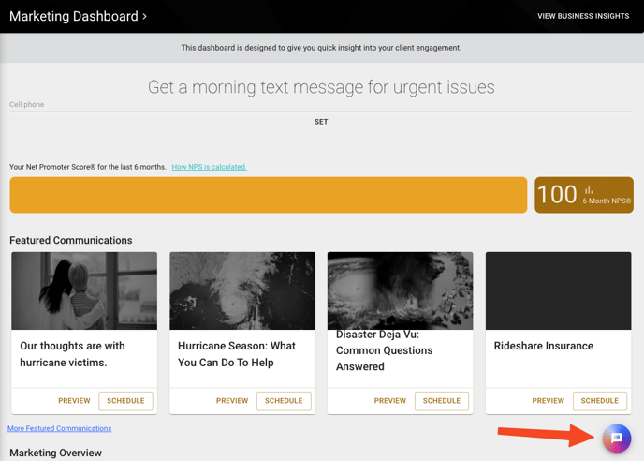The height and width of the screenshot is (461, 644).
Task: Open the chat bubble widget icon
Action: 616,438
